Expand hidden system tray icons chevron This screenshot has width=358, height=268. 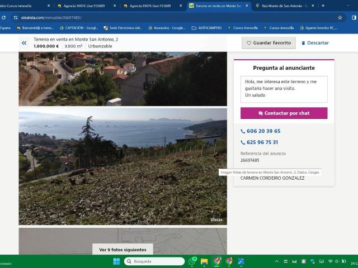click(x=277, y=261)
